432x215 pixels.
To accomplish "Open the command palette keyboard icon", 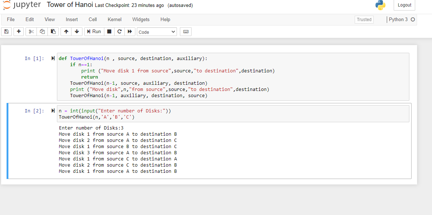I will [186, 32].
